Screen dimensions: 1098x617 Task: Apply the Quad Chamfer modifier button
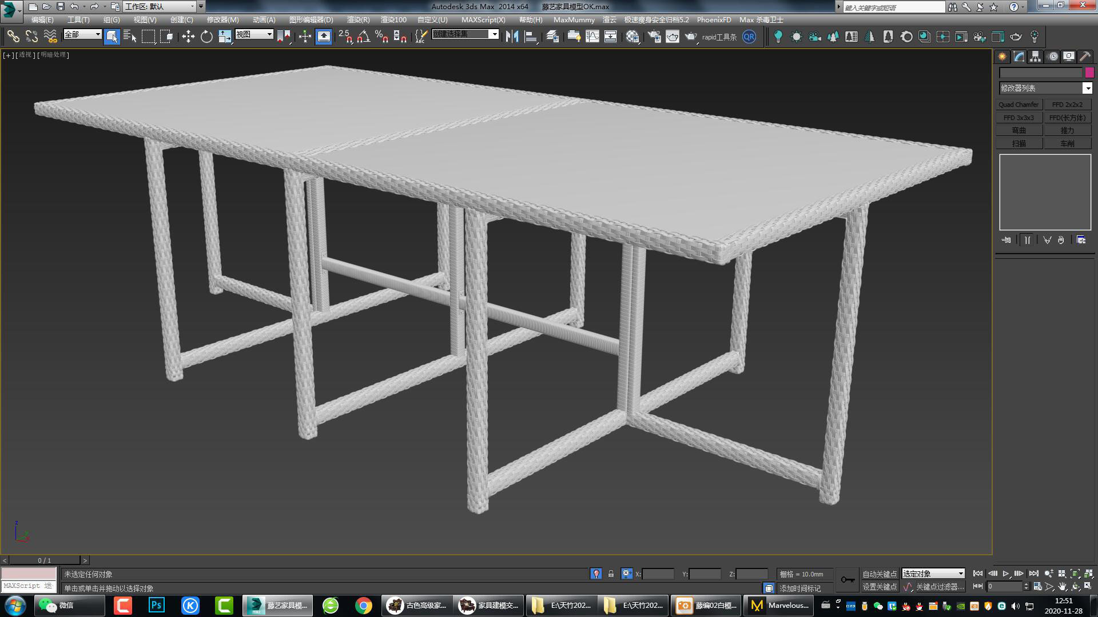coord(1018,104)
